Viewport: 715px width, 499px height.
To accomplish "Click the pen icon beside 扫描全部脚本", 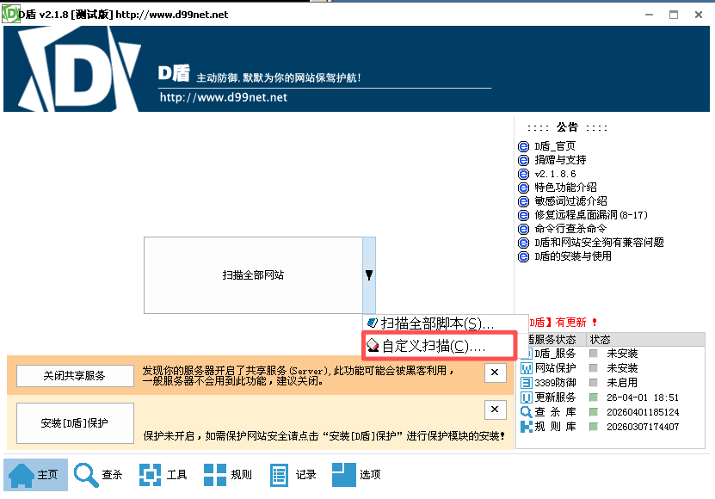I will click(x=373, y=323).
